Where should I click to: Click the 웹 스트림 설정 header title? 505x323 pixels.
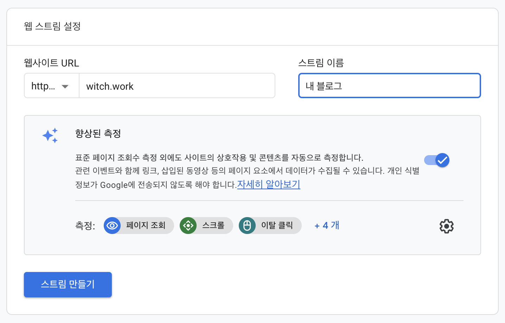(x=52, y=26)
